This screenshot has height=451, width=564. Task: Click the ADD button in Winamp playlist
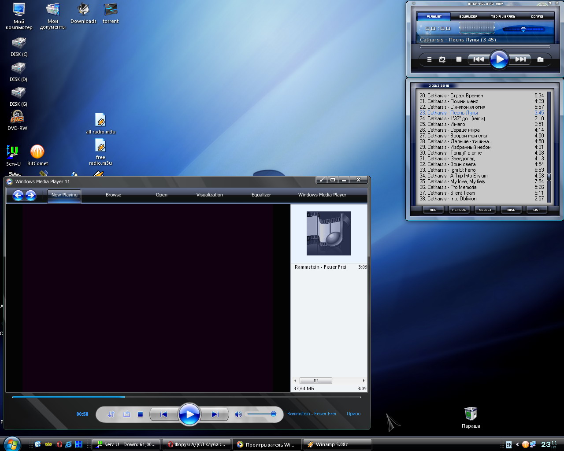click(433, 210)
